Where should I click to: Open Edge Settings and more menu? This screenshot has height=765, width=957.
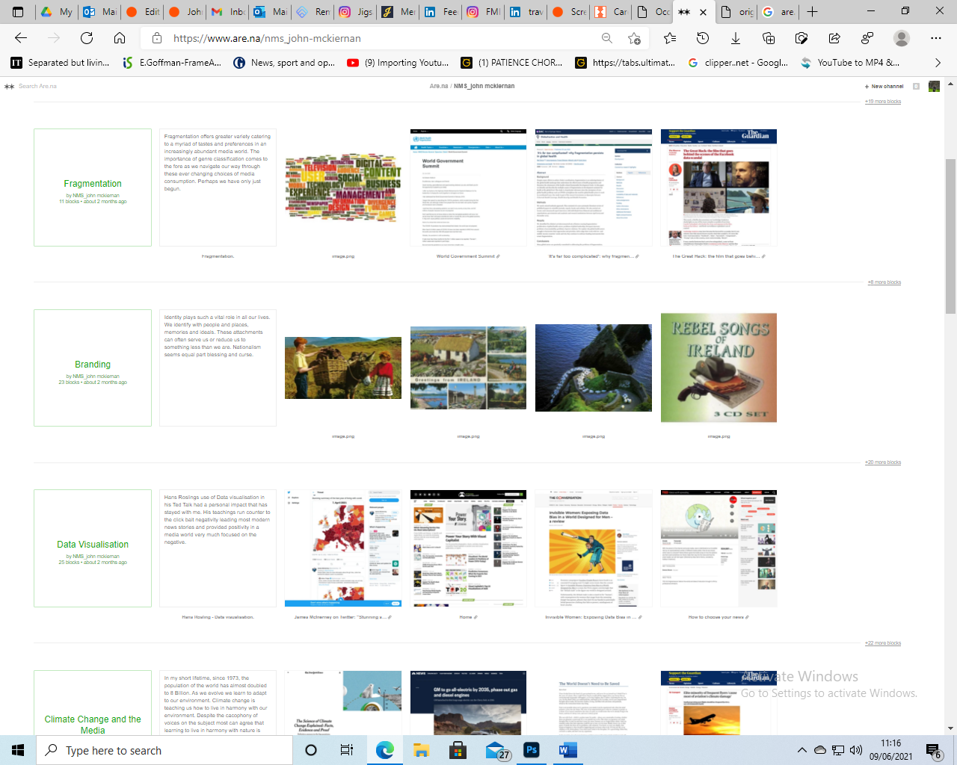point(936,38)
